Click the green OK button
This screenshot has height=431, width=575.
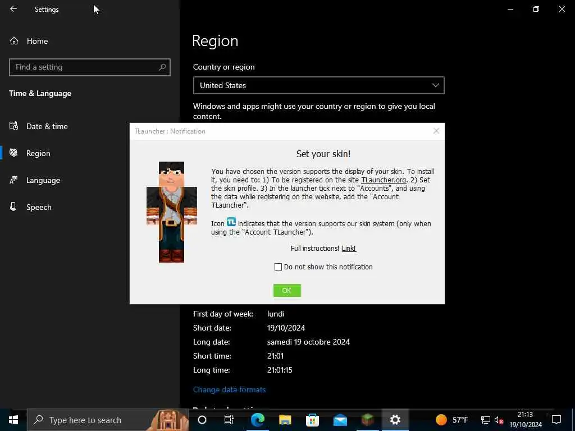coord(287,290)
